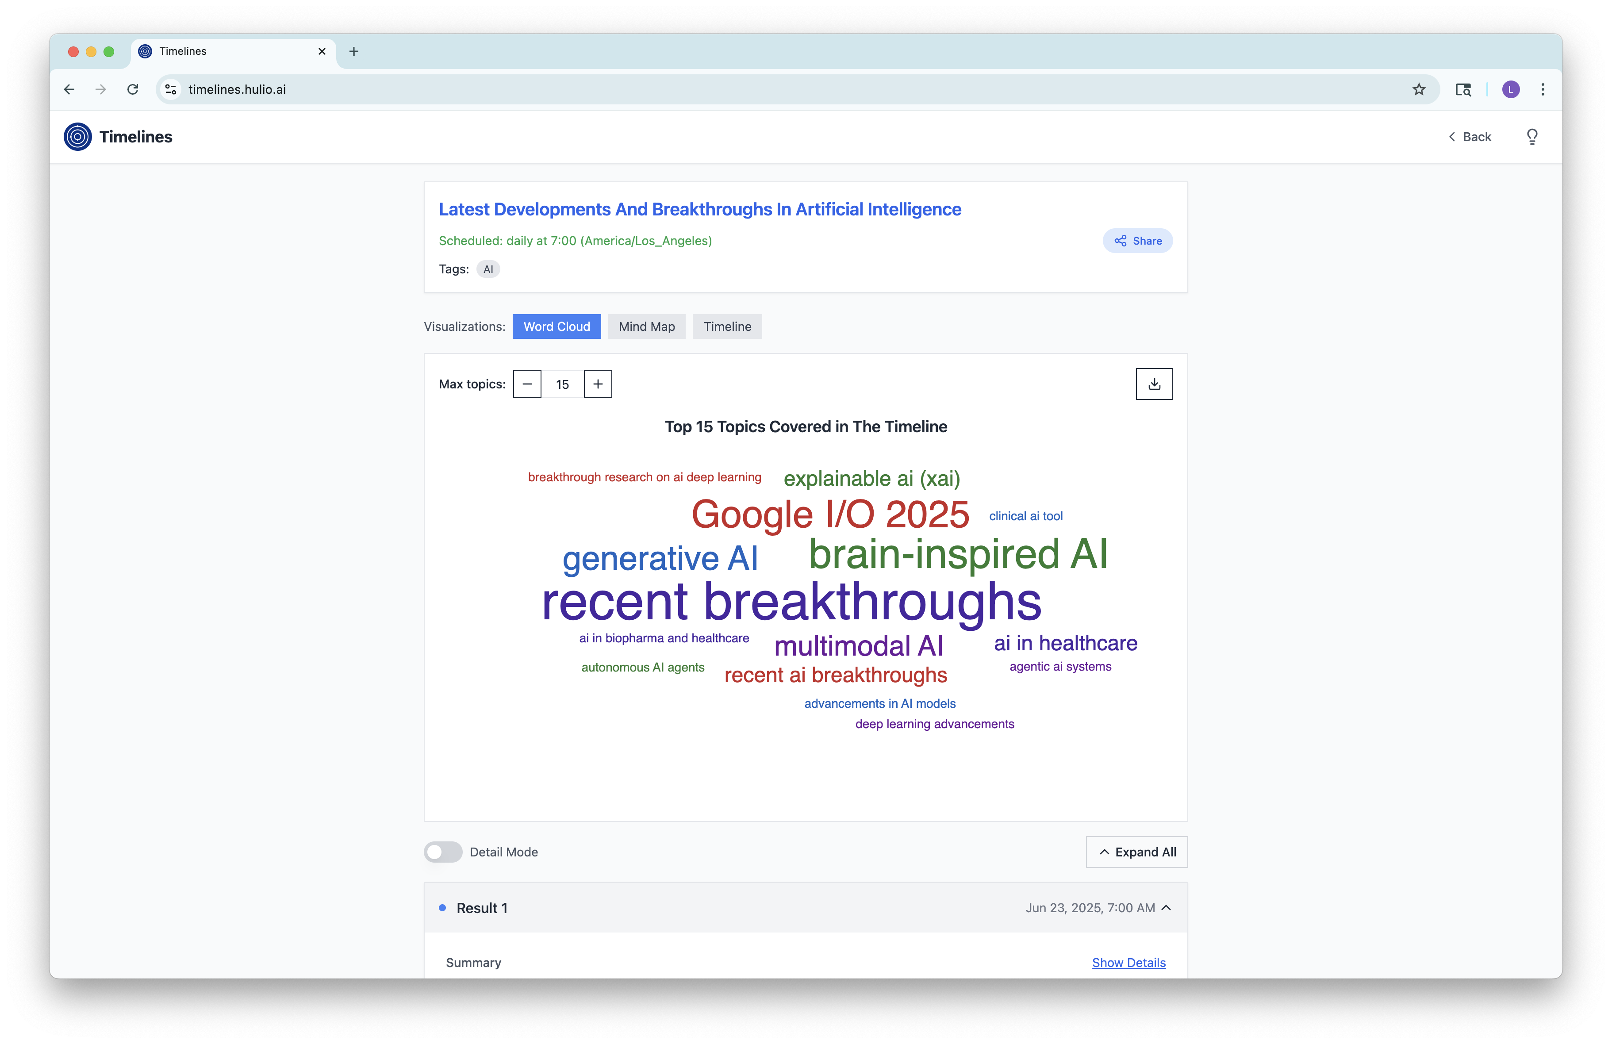Image resolution: width=1612 pixels, height=1044 pixels.
Task: Click the tab search/media icon in toolbar
Action: pyautogui.click(x=1463, y=89)
